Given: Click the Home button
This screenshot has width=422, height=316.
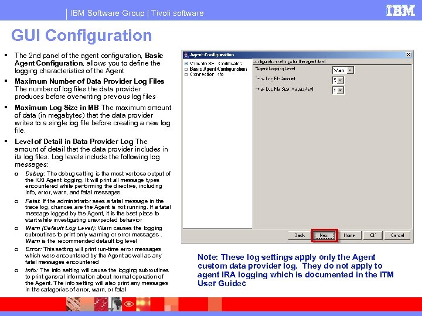Looking at the screenshot, I should [349, 235].
